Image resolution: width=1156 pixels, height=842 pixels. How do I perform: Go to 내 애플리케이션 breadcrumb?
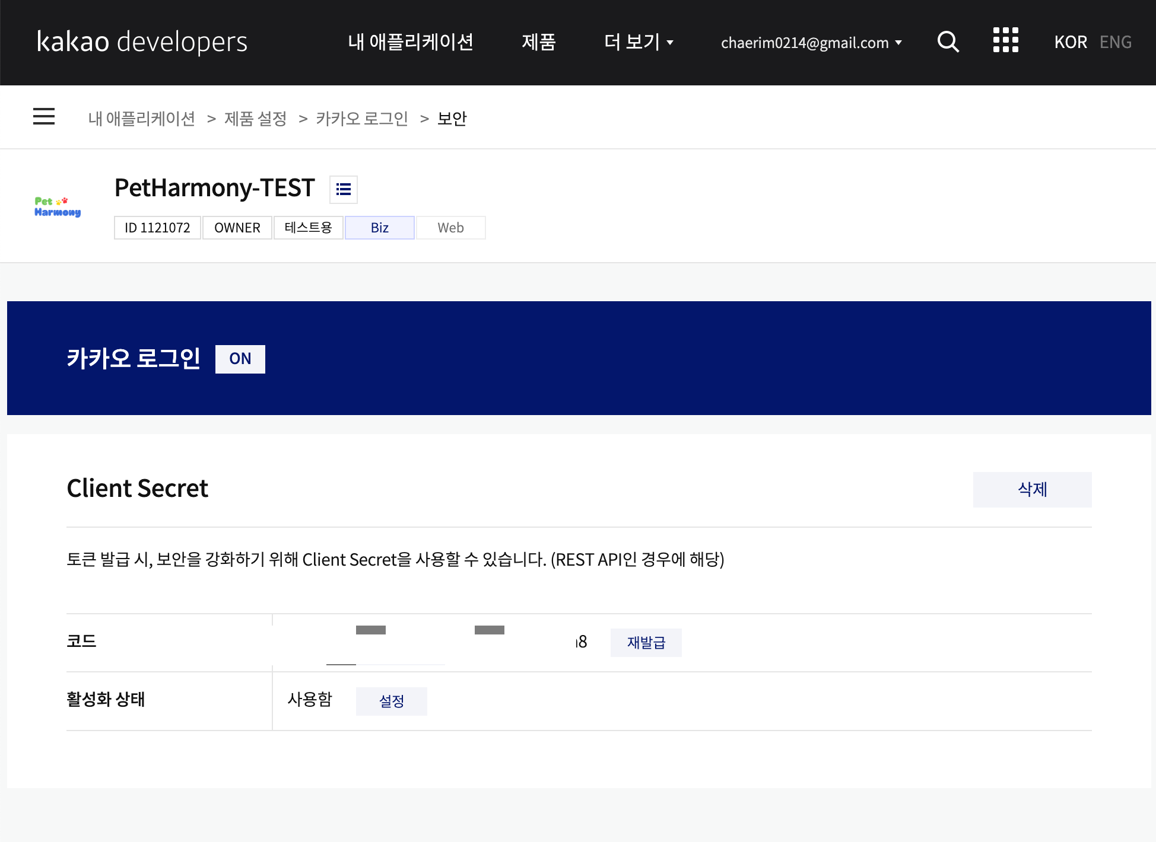142,119
